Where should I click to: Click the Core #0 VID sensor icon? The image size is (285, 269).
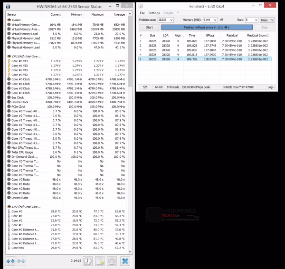(9, 61)
